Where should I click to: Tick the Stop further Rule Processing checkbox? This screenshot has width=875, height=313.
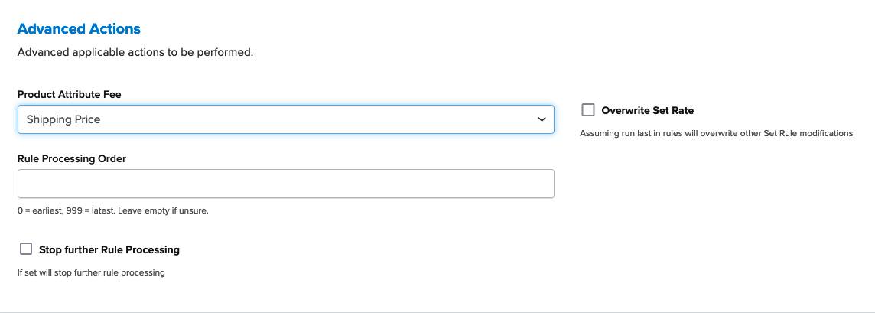tap(26, 249)
